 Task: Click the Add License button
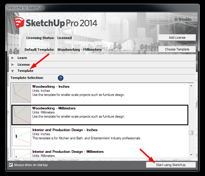[177, 38]
